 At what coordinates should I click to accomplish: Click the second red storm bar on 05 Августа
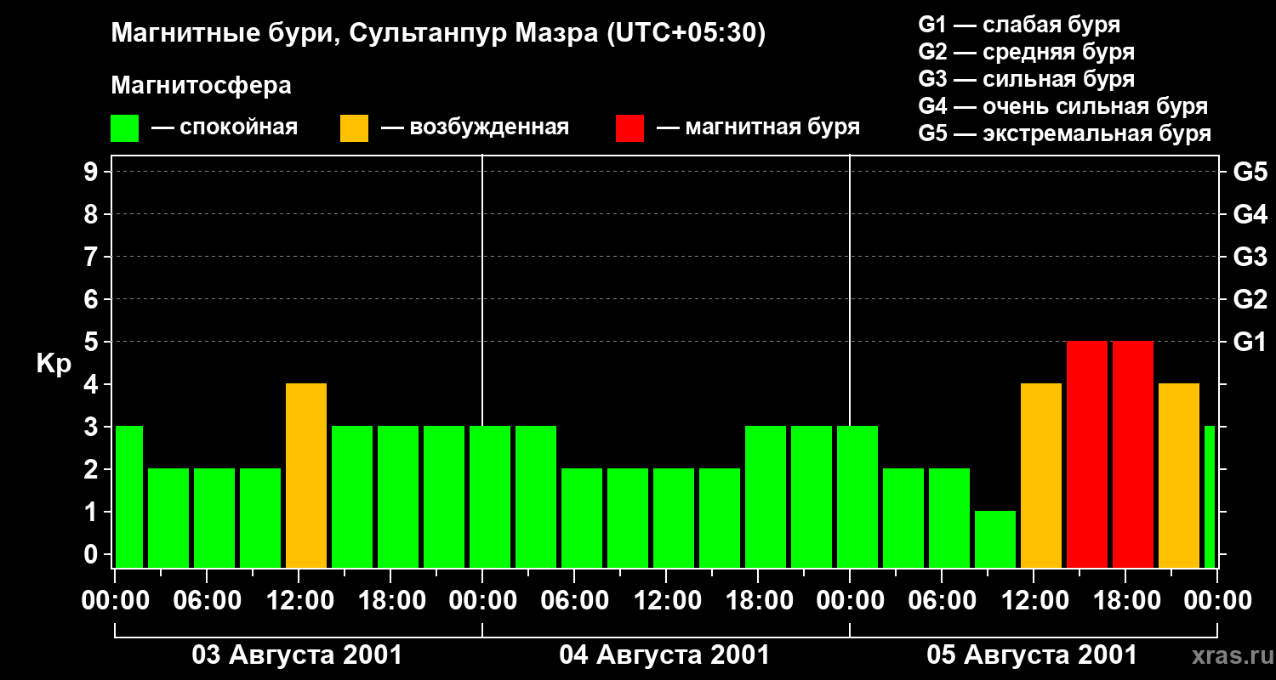click(1133, 454)
